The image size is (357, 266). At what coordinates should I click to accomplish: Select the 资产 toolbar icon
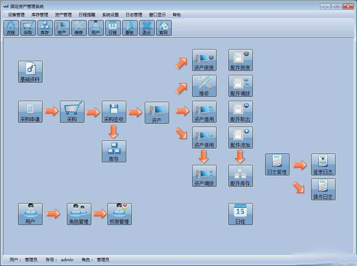(x=62, y=28)
